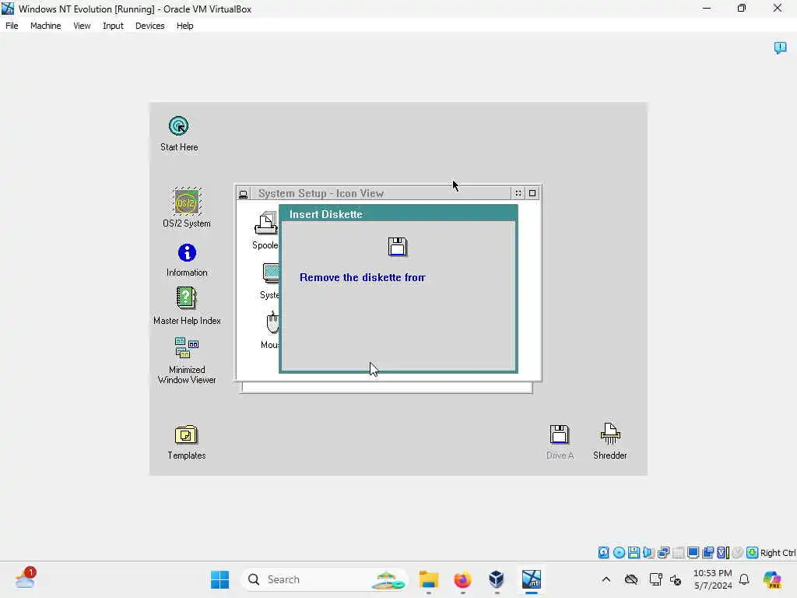Screen dimensions: 797x598
Task: Click the Remove the diskette message text
Action: (363, 278)
